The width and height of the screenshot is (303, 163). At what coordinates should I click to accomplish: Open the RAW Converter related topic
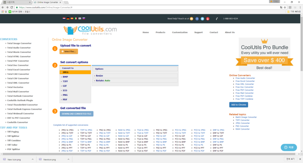pyautogui.click(x=242, y=129)
